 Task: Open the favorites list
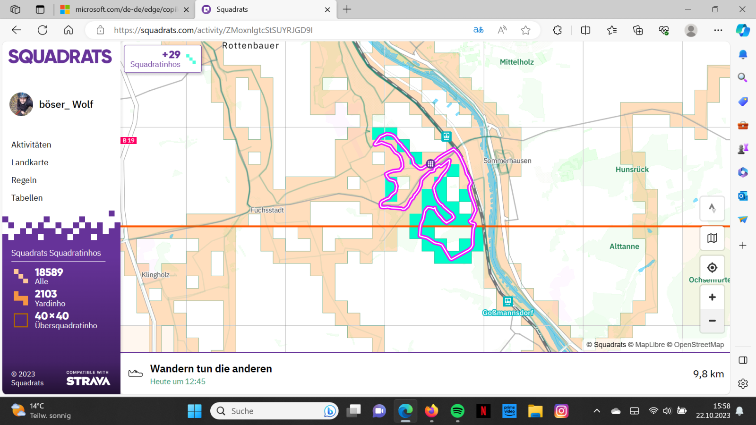(612, 30)
